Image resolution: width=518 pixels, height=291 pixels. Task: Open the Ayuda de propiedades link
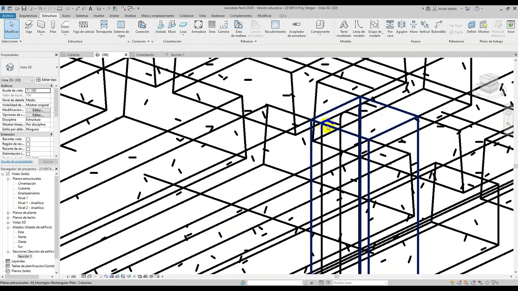coord(17,161)
